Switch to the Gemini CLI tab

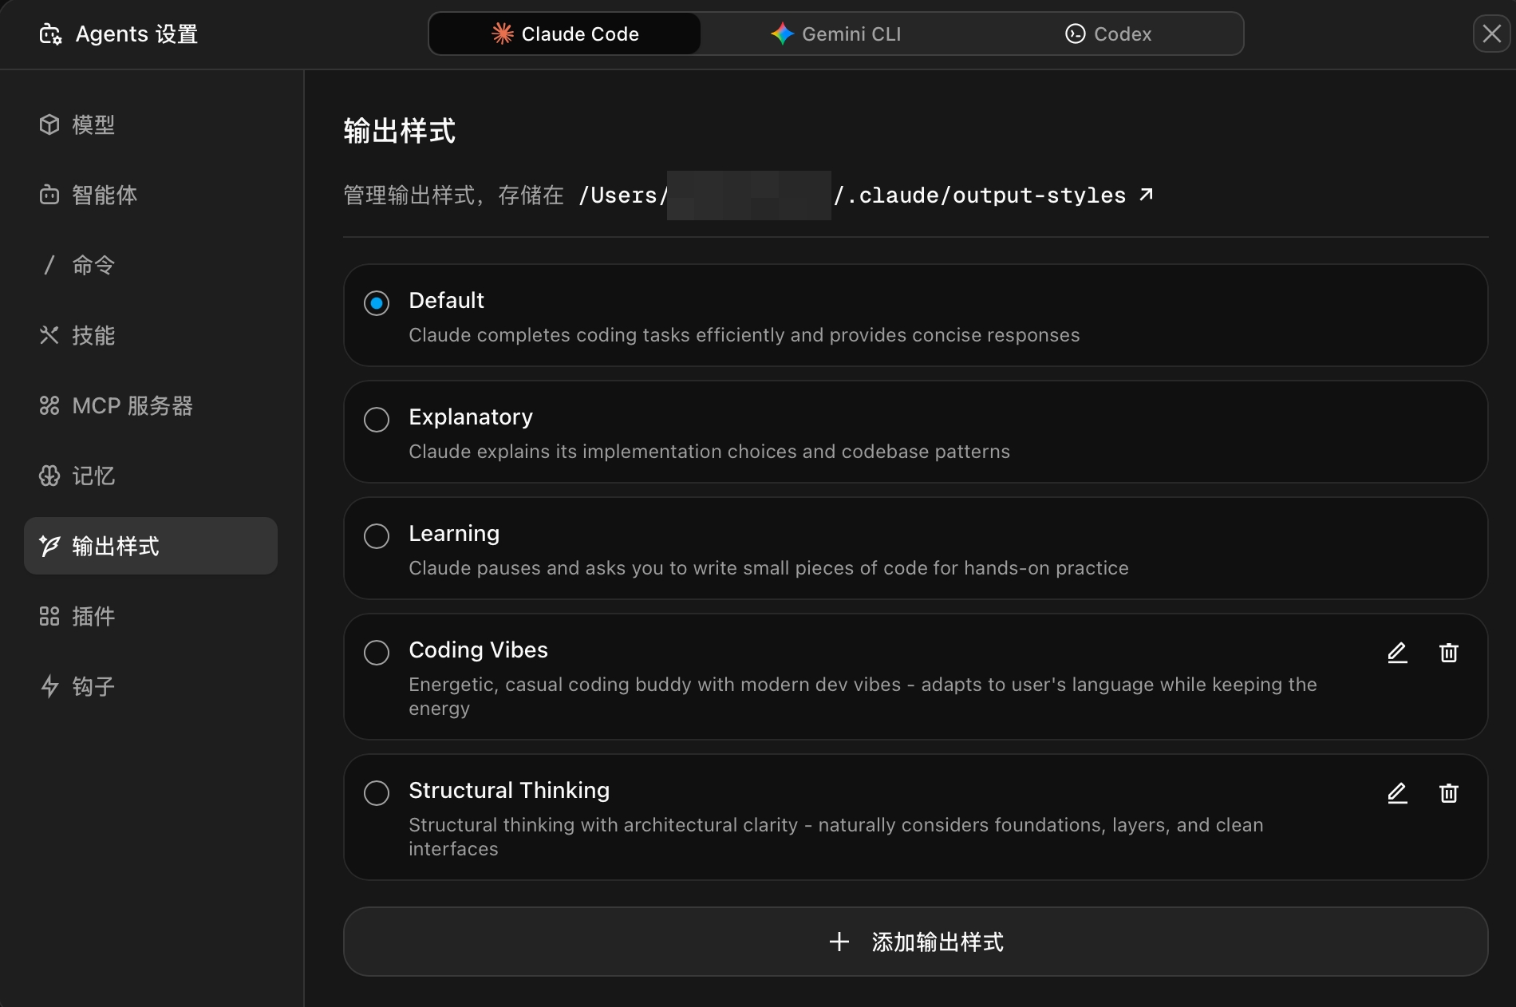pyautogui.click(x=835, y=34)
